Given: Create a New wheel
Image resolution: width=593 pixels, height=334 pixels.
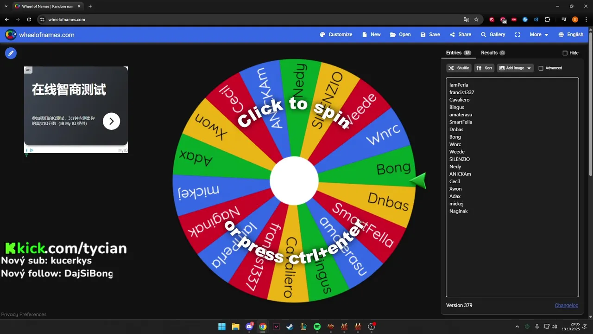Looking at the screenshot, I should (371, 35).
